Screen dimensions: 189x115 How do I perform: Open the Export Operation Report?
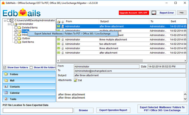click(113, 110)
